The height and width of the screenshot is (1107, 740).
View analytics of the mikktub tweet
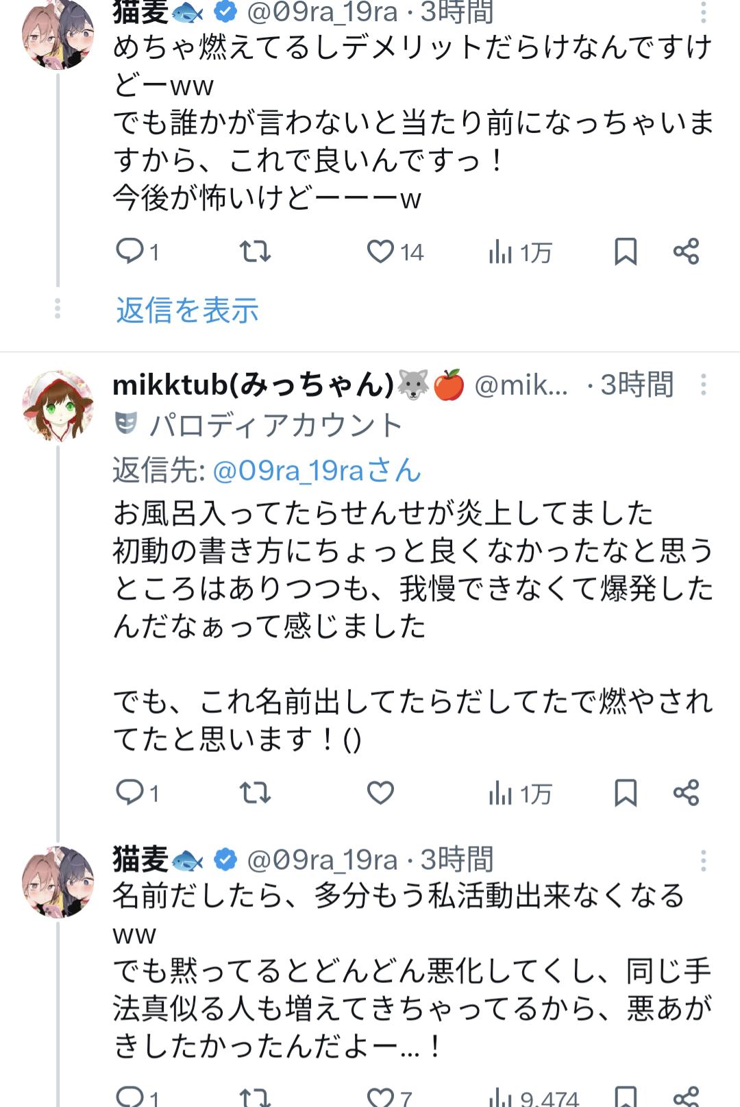[x=502, y=794]
